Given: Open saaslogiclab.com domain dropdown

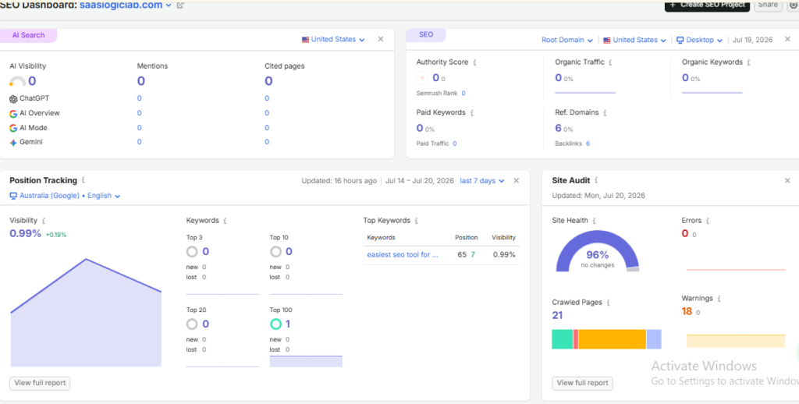Looking at the screenshot, I should 126,5.
